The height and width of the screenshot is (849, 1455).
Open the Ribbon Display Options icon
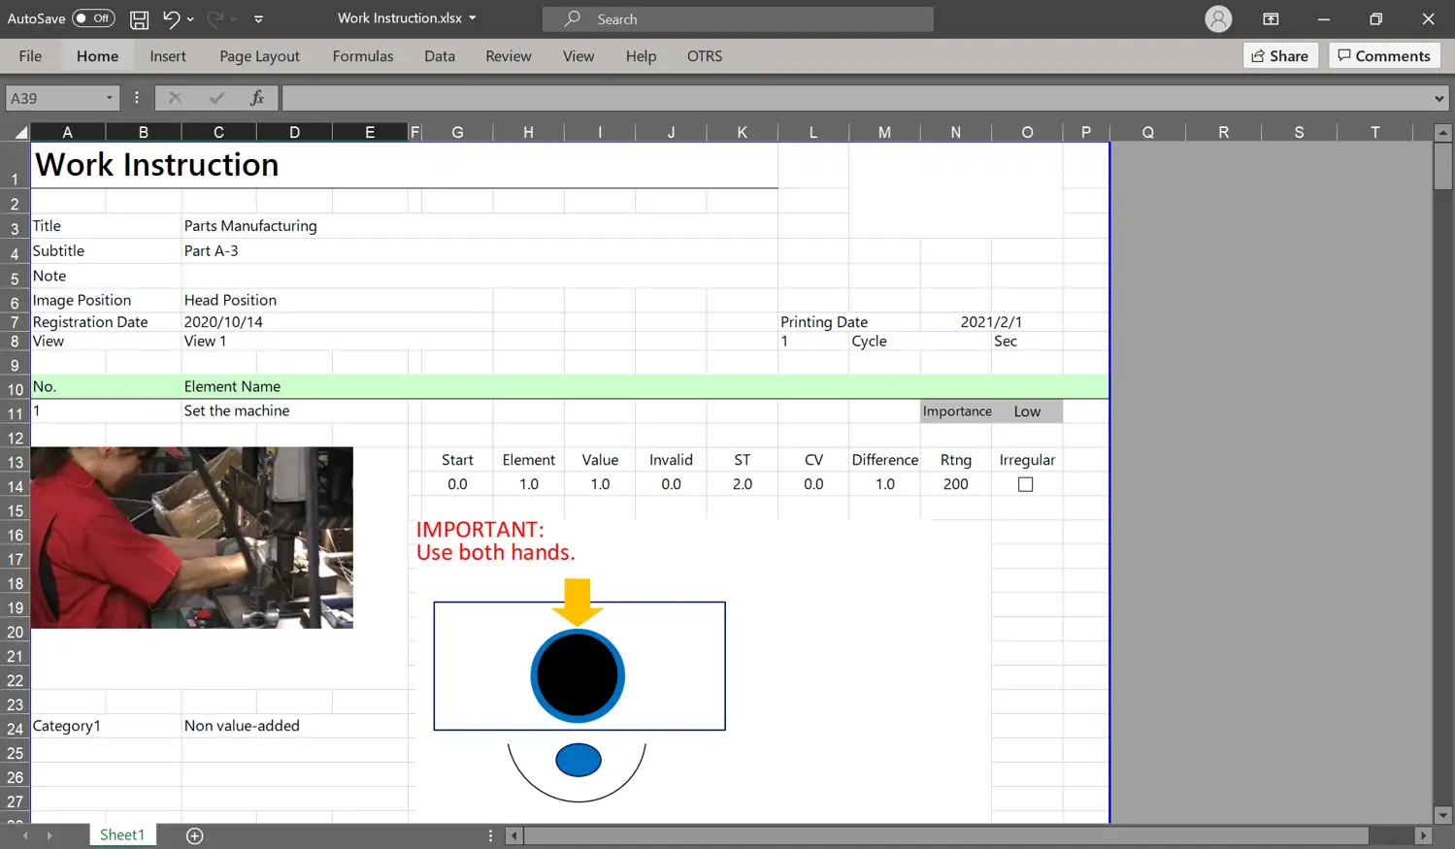[x=1271, y=18]
